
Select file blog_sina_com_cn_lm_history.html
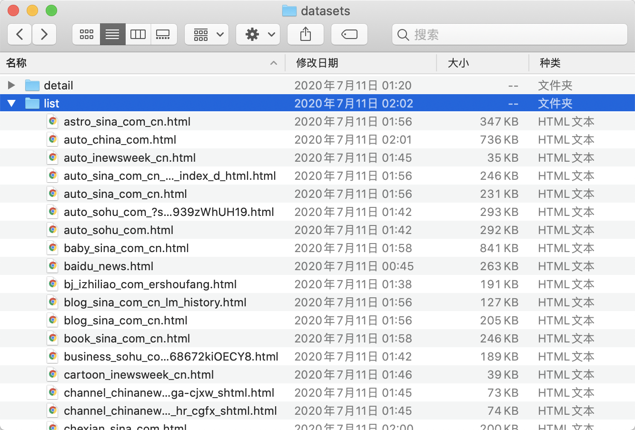[155, 303]
